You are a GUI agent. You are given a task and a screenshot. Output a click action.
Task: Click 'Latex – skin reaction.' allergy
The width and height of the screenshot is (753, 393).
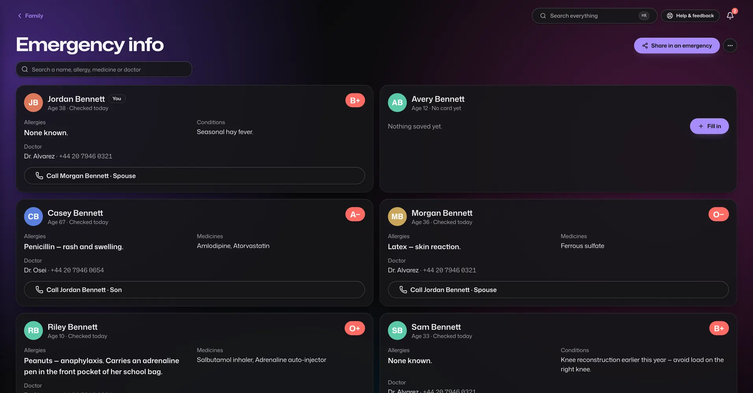point(424,247)
